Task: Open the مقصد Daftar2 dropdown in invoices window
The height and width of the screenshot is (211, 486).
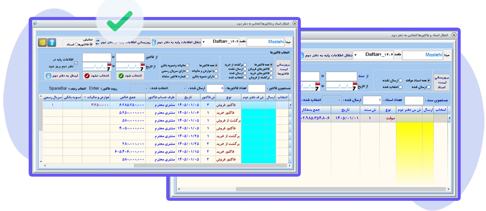Action: 204,42
